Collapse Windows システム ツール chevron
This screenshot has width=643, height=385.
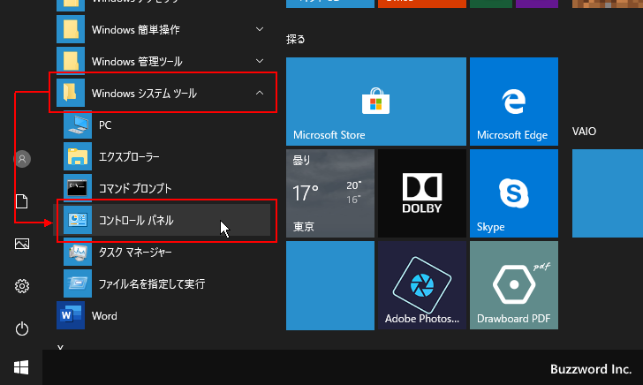click(x=260, y=93)
